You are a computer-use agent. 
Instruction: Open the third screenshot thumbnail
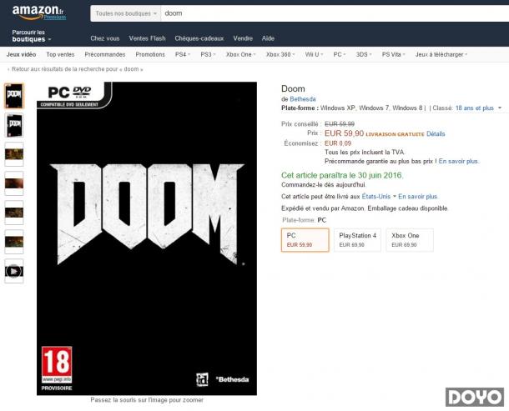click(14, 213)
